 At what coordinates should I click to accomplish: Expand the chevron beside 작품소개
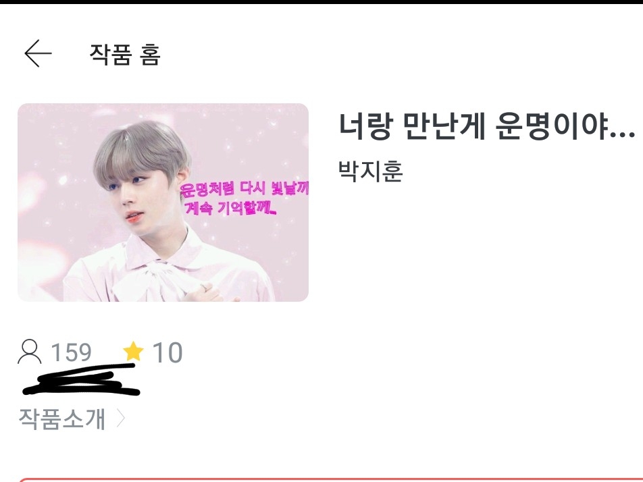(x=120, y=419)
